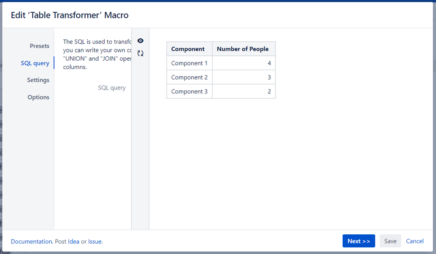Image resolution: width=436 pixels, height=254 pixels.
Task: Switch to the Settings tab
Action: point(38,80)
